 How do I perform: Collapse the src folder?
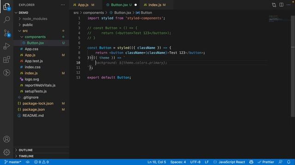[x=41, y=31]
